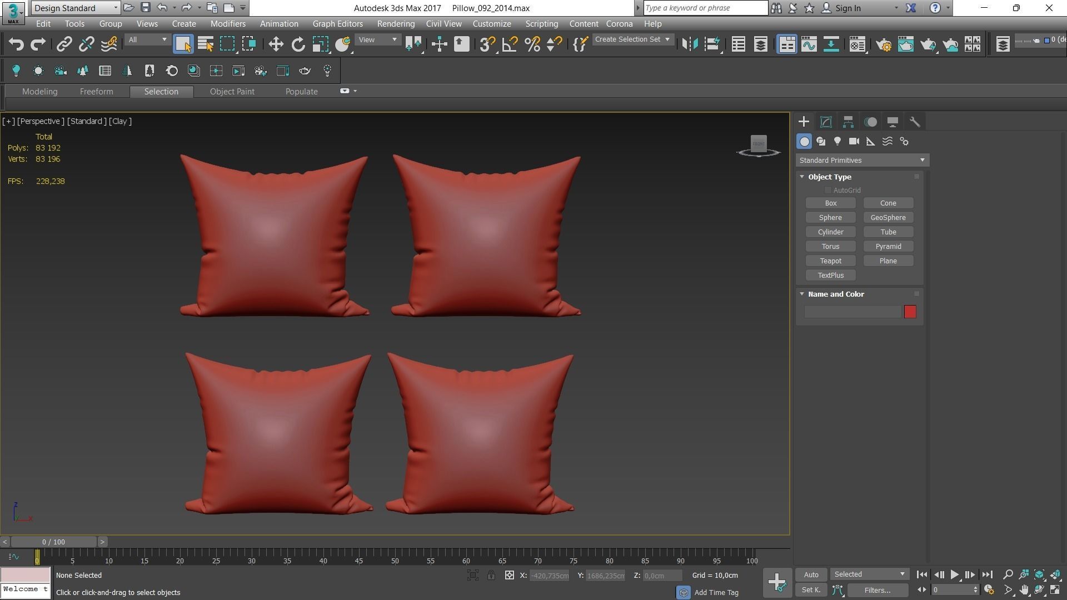Toggle Percent Snap

(532, 44)
